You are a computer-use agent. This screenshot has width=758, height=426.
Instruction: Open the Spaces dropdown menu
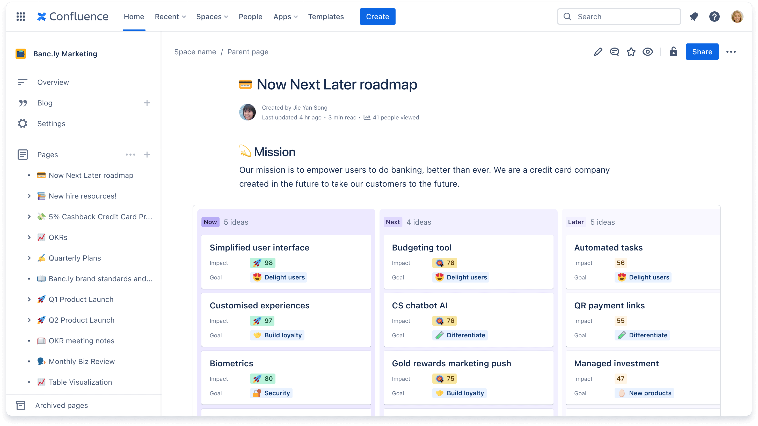[x=211, y=16]
